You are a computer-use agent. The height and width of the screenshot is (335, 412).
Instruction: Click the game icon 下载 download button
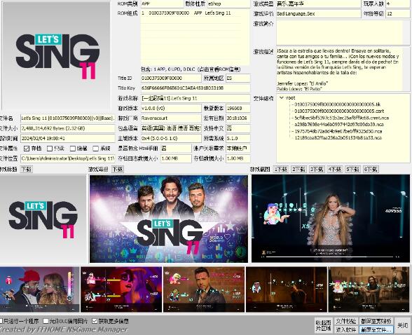click(27, 169)
